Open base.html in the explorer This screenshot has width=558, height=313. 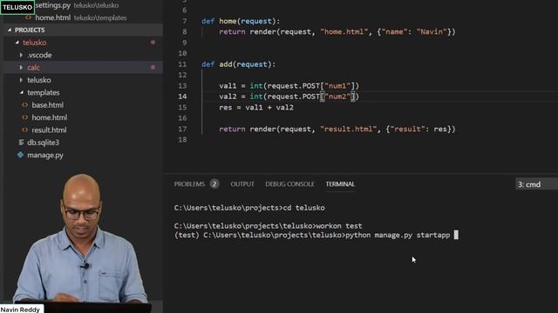[48, 105]
